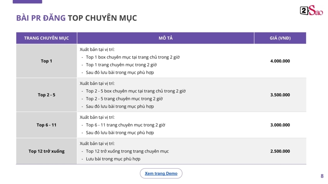Click "Top 6 - 11 trang chuyên mục trong 2 giờ"
The width and height of the screenshot is (328, 184).
[125, 125]
